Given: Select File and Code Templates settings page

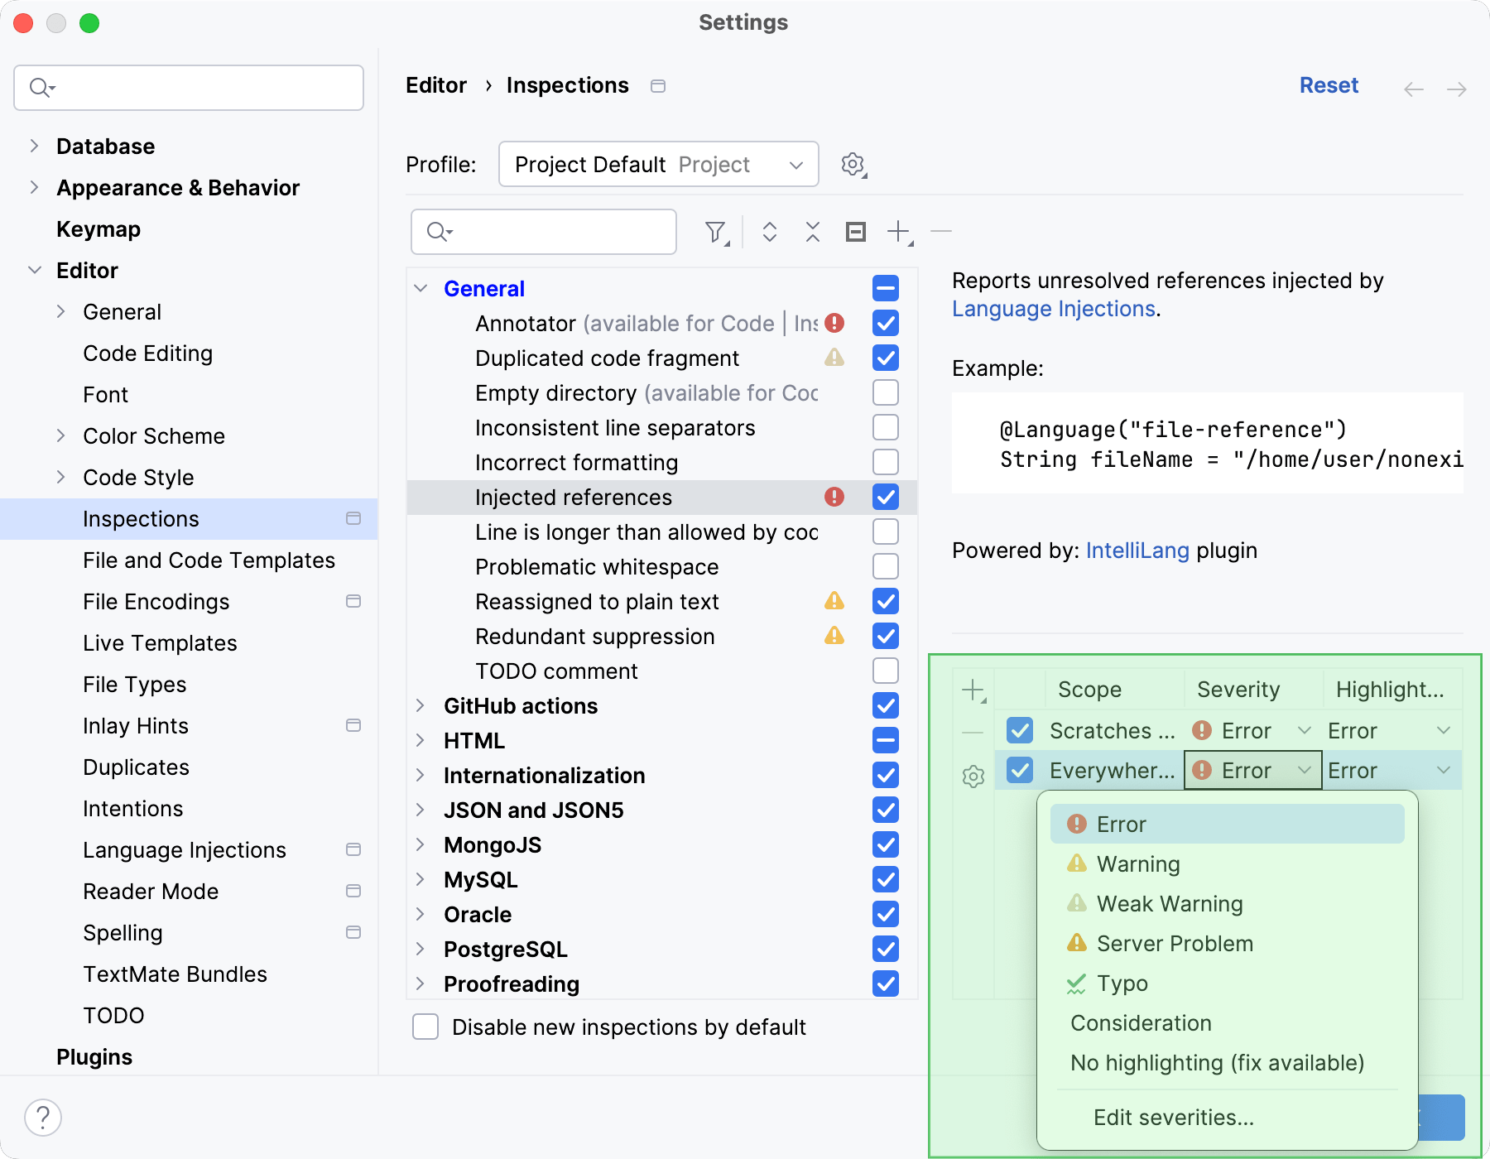Looking at the screenshot, I should point(209,560).
